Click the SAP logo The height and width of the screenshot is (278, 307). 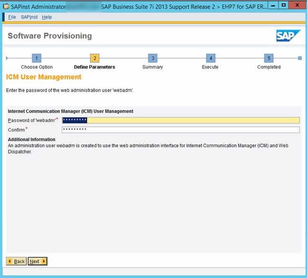(288, 36)
